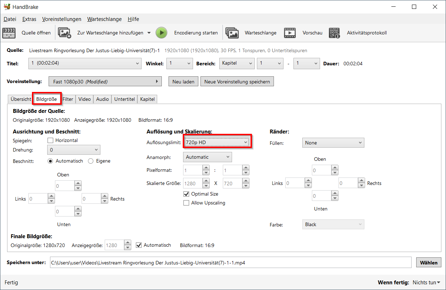Screen dimensions: 446x290
Task: Uncheck the Optimal Size checkbox
Action: click(186, 194)
